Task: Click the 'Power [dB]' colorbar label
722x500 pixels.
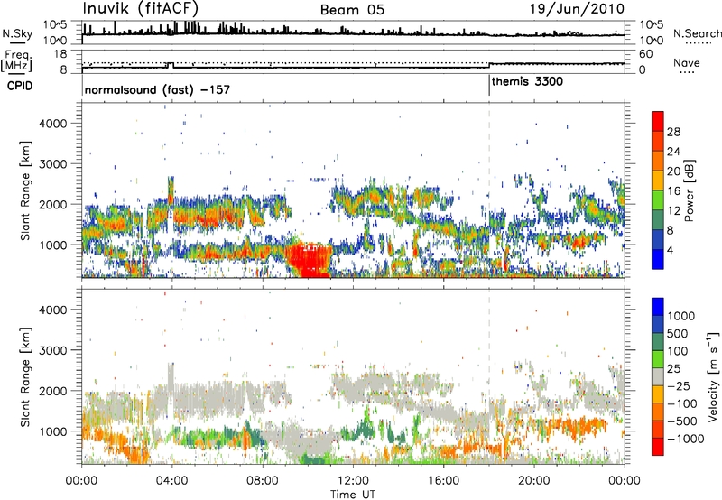Action: (x=689, y=190)
